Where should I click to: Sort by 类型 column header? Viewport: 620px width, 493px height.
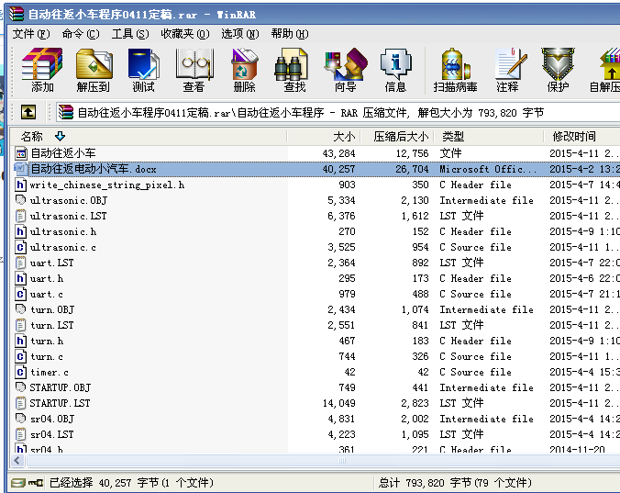tap(489, 137)
